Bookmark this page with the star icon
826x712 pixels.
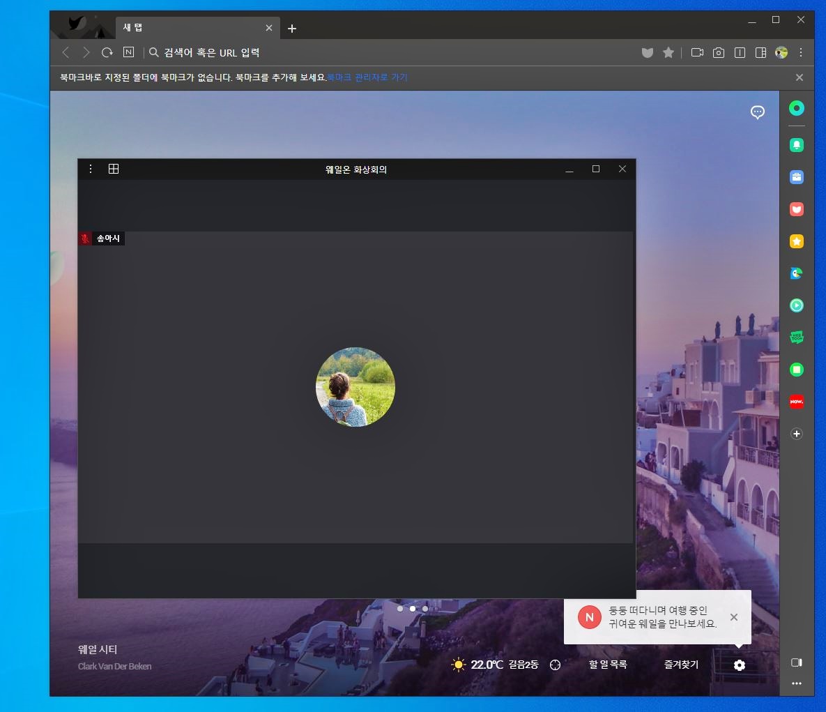coord(668,53)
